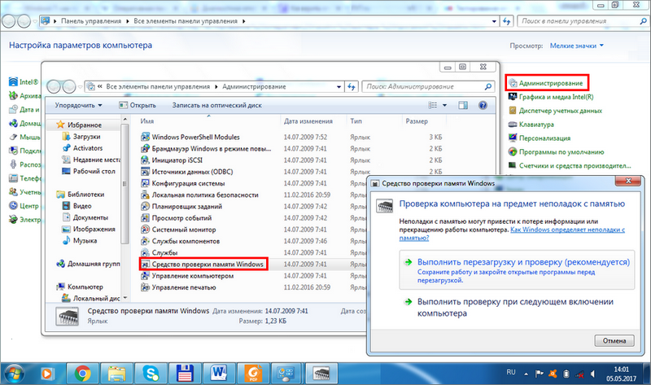Open Skype from the taskbar
The width and height of the screenshot is (651, 385).
(151, 374)
